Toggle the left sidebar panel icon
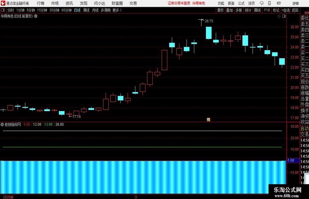The image size is (309, 199). (3, 10)
